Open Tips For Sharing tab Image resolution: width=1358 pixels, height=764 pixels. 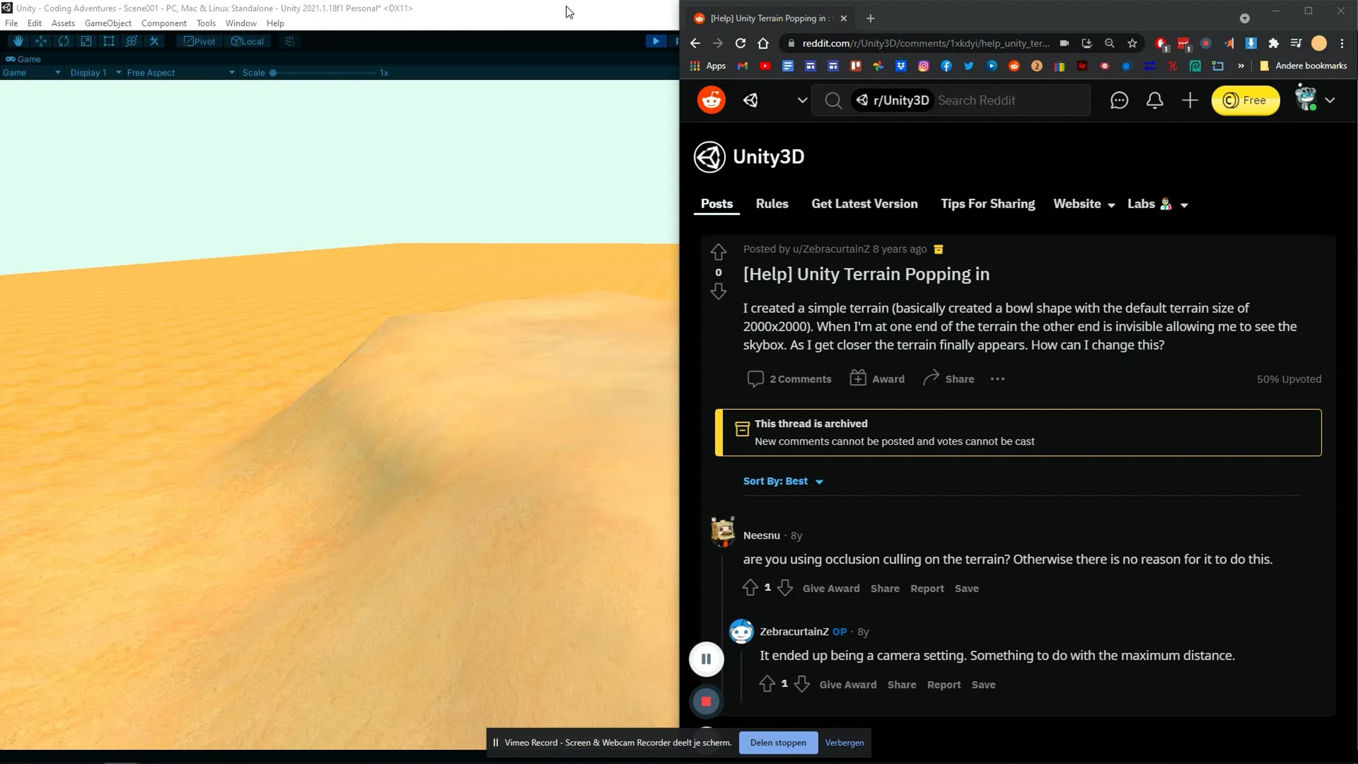pyautogui.click(x=988, y=204)
